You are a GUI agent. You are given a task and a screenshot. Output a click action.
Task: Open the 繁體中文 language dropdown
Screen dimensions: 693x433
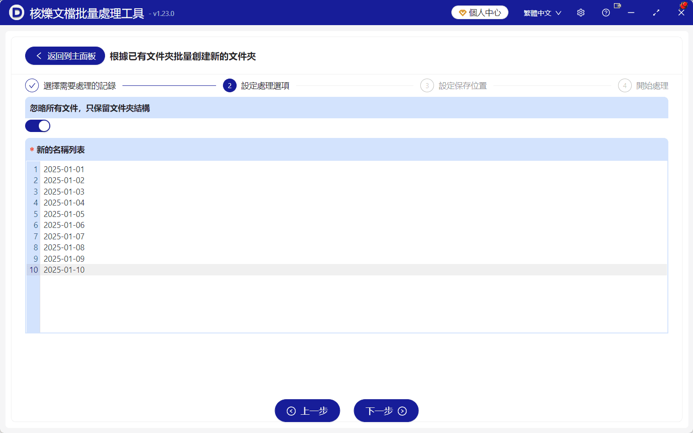point(542,13)
